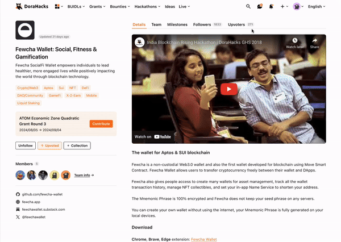Click the Mobile tag
341x242 pixels.
click(92, 95)
